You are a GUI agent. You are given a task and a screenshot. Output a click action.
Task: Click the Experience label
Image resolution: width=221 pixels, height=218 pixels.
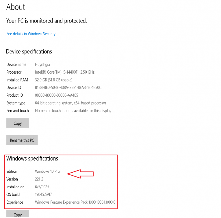point(15,202)
